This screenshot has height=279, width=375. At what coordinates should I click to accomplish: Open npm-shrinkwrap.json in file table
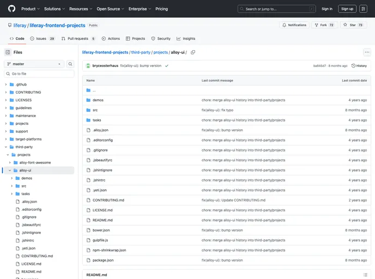click(110, 250)
